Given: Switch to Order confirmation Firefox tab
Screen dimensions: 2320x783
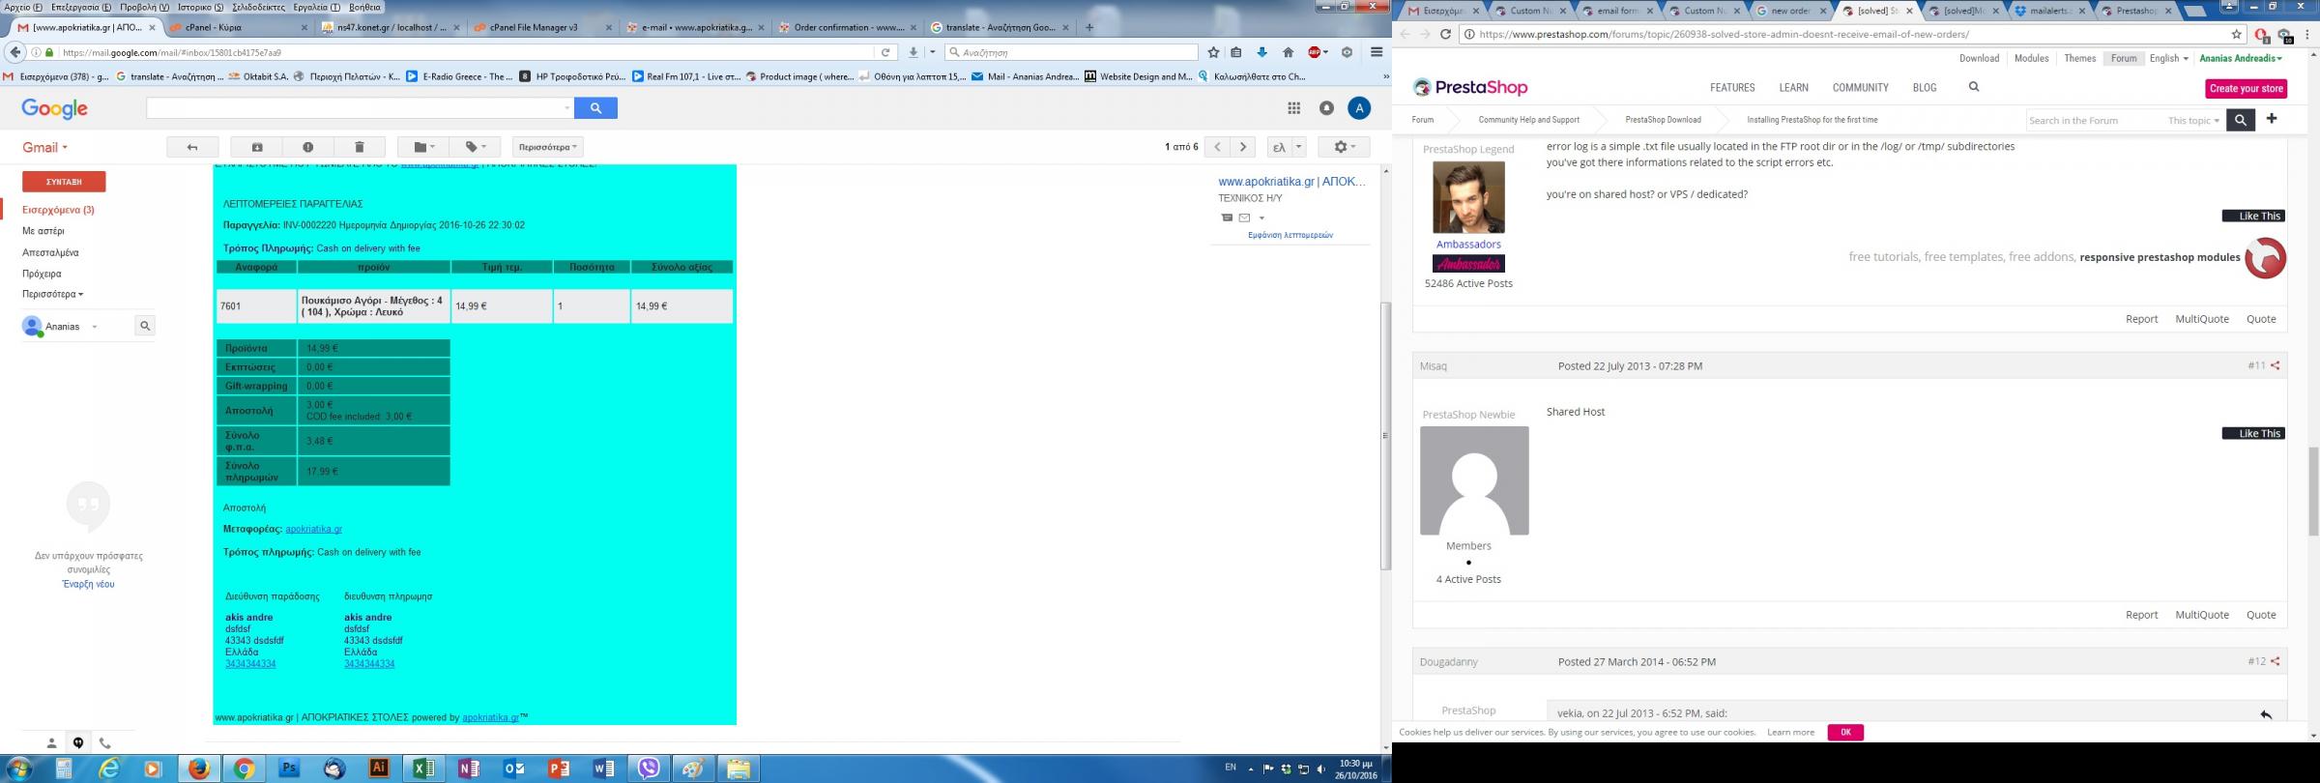Looking at the screenshot, I should [x=848, y=27].
